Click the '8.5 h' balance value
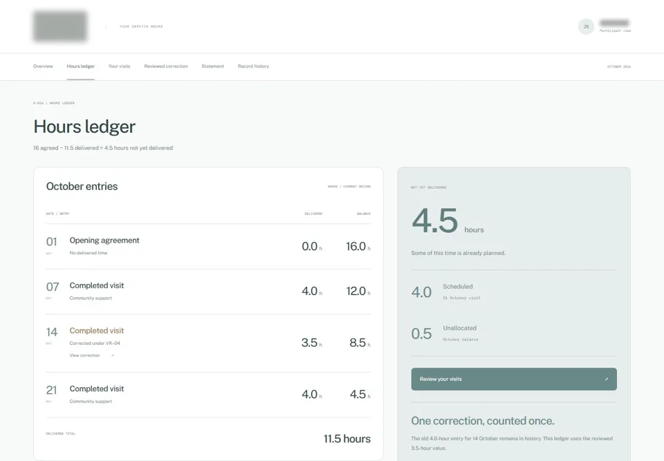The width and height of the screenshot is (664, 461). 360,343
